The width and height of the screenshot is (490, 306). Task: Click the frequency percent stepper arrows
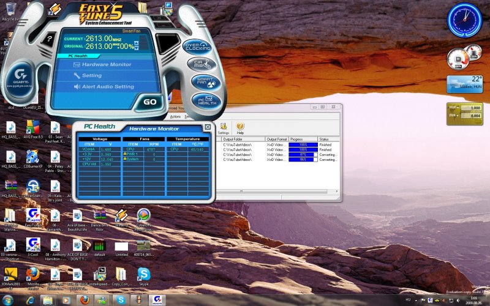136,45
